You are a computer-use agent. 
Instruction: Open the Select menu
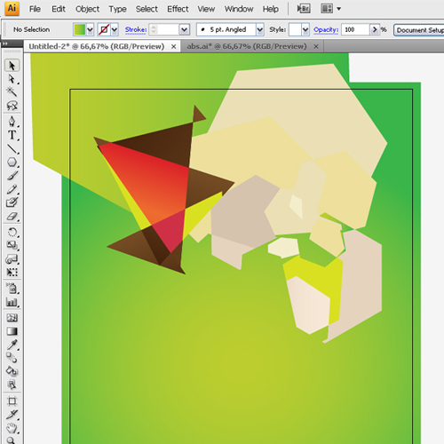pos(147,9)
